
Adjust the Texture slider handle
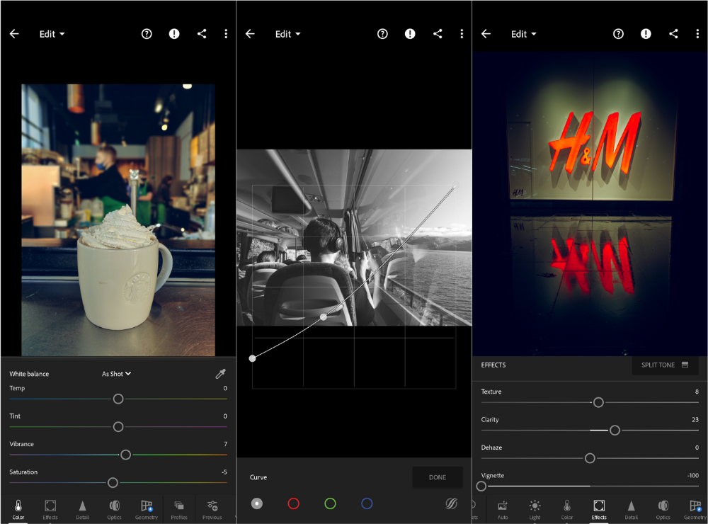[598, 402]
